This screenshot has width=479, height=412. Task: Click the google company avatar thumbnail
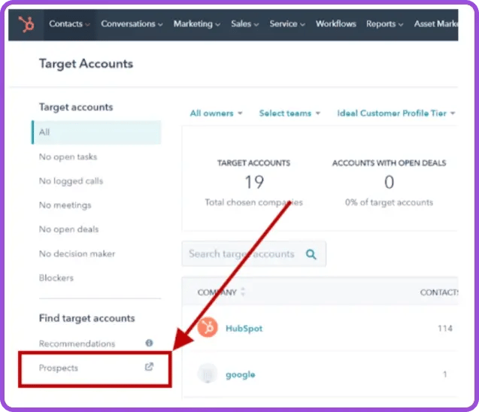(208, 373)
